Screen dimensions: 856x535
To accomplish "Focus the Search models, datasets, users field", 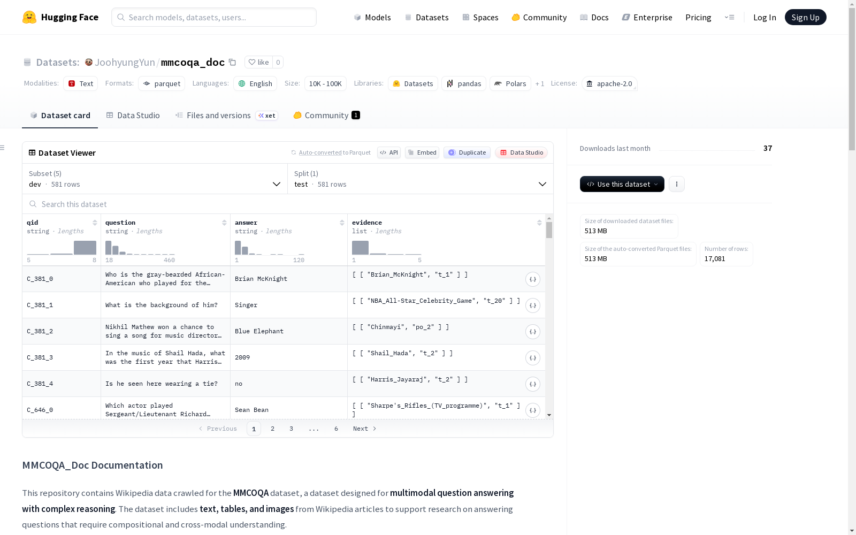I will (x=214, y=17).
